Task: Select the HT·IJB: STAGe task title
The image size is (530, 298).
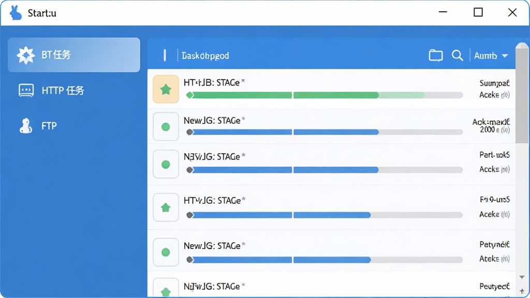Action: click(214, 82)
